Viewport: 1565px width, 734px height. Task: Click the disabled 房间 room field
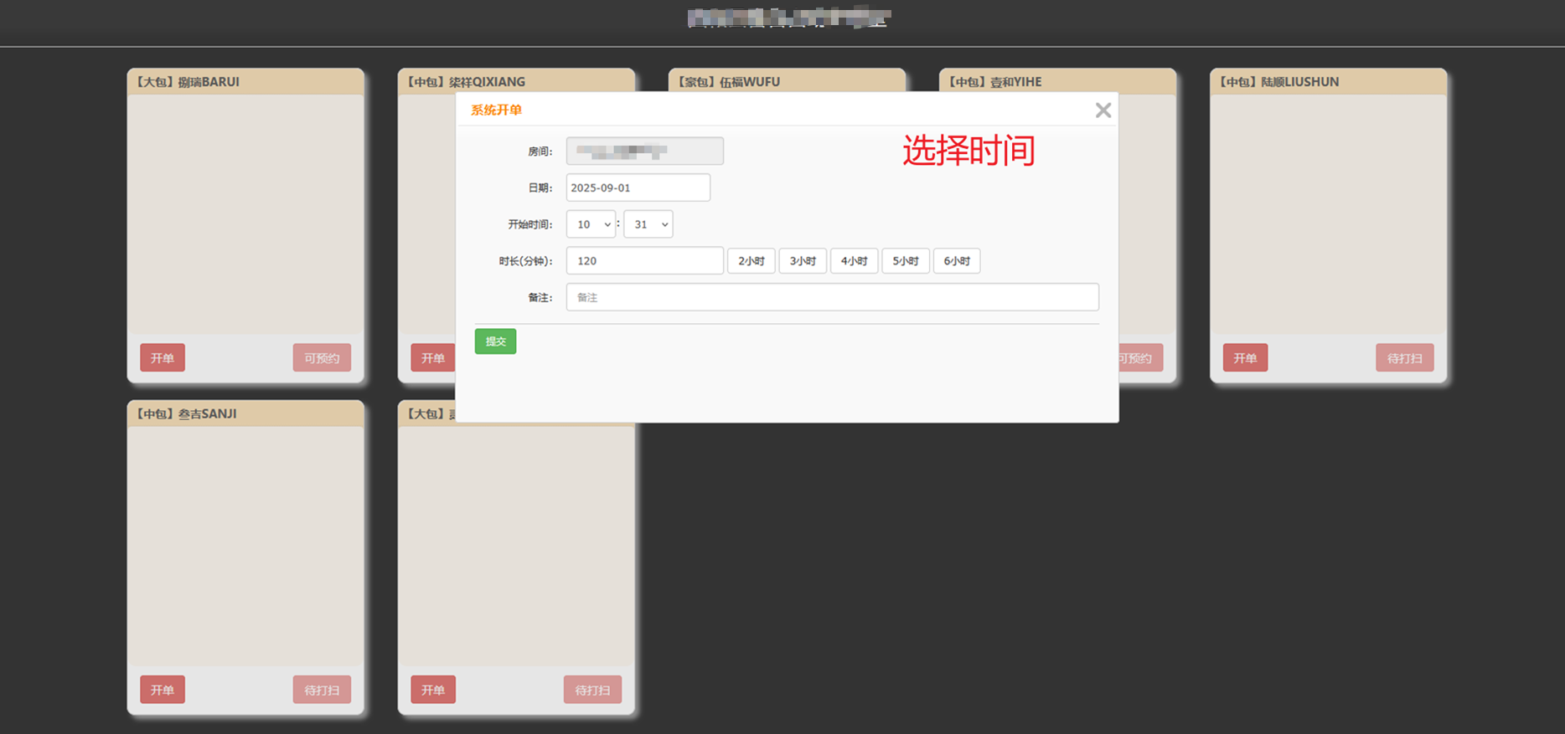(x=644, y=151)
